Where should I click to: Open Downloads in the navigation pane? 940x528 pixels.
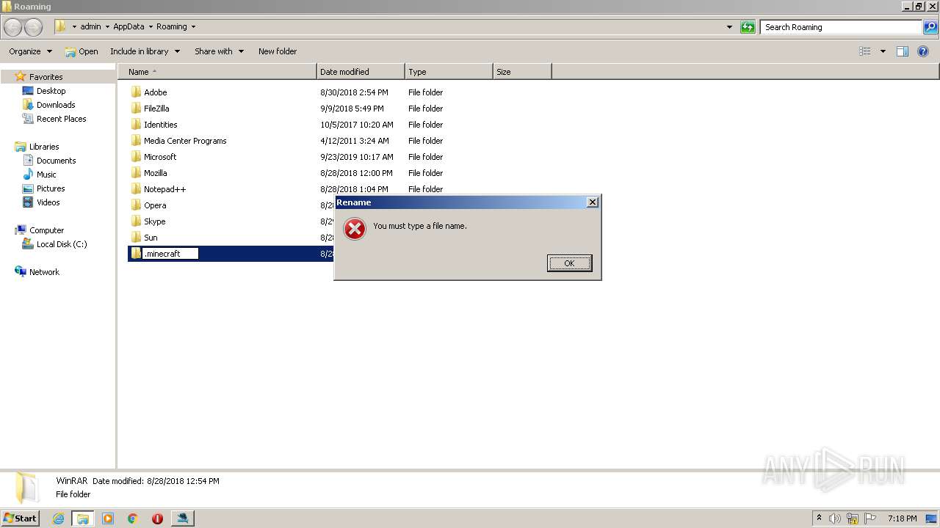tap(56, 105)
